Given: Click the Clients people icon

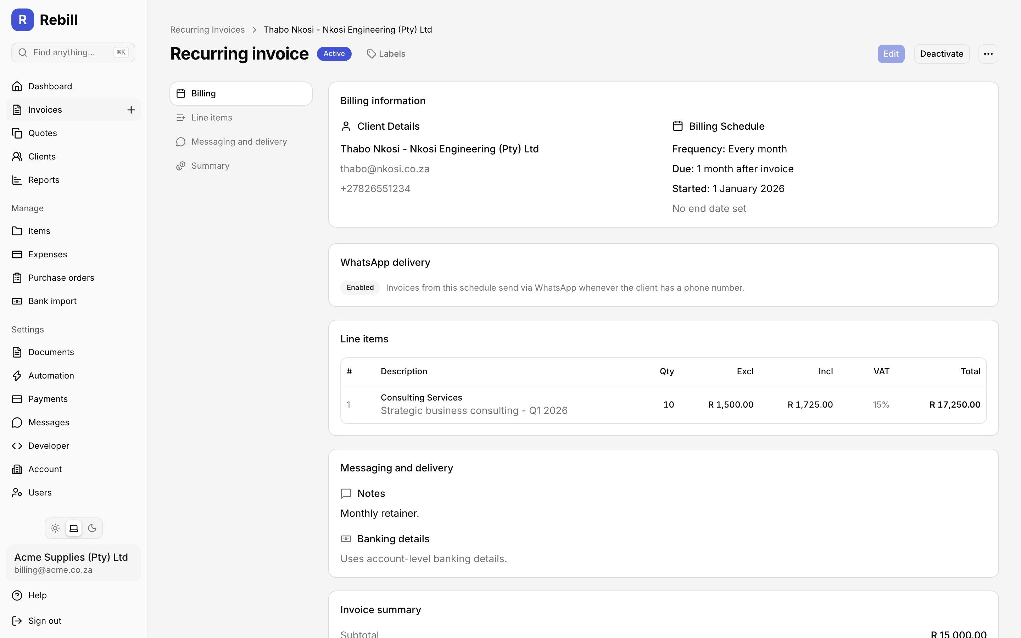Looking at the screenshot, I should pos(17,157).
